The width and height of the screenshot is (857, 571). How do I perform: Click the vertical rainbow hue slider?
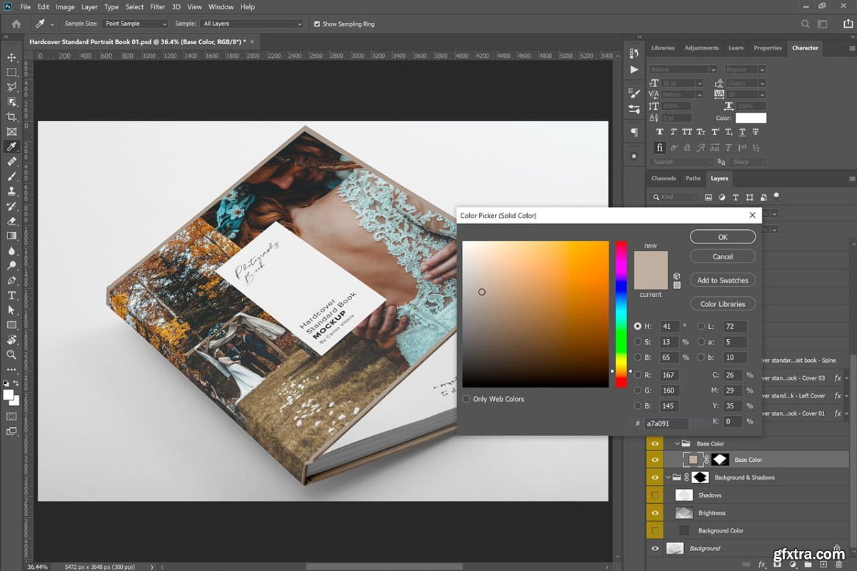point(621,314)
